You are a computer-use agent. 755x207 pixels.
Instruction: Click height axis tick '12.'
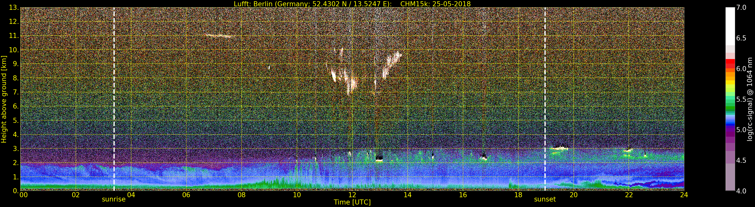(x=14, y=22)
